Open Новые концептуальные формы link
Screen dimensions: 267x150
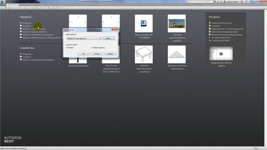[x=39, y=60]
